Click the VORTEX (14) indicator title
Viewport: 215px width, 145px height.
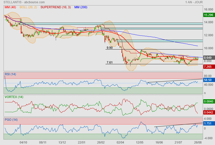pos(14,97)
